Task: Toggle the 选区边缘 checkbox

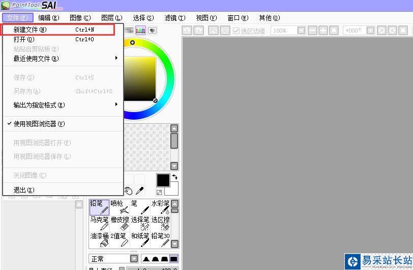Action: click(236, 31)
